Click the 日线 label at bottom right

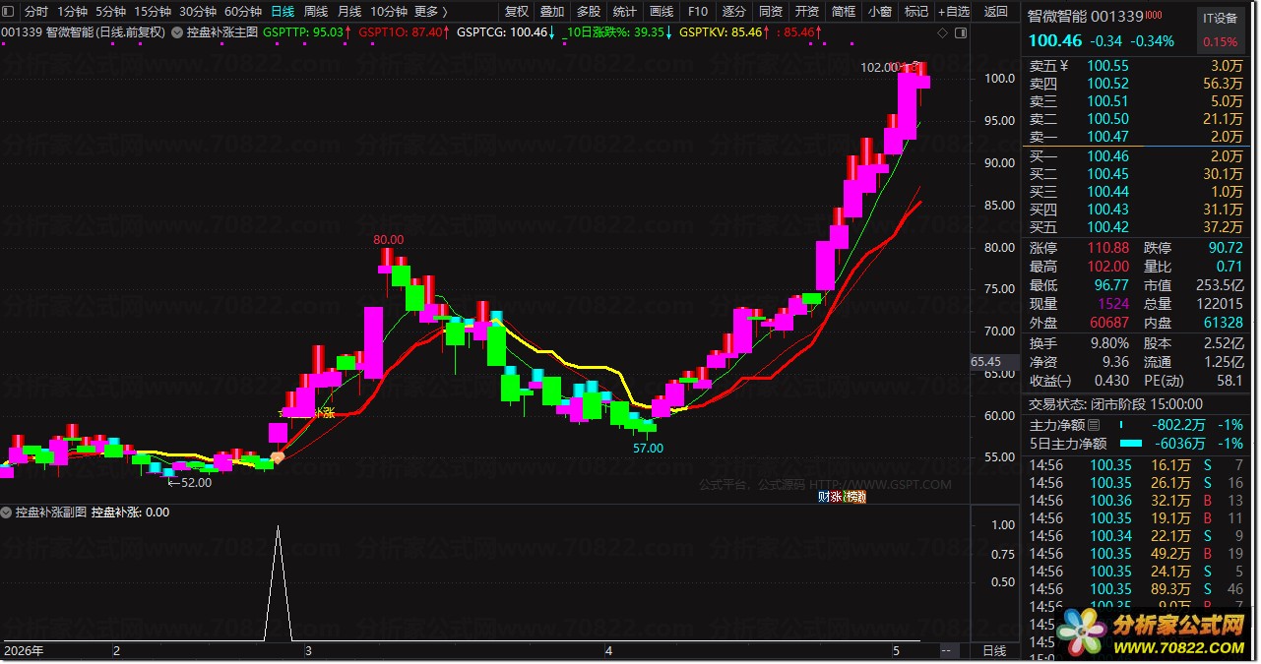click(x=995, y=651)
